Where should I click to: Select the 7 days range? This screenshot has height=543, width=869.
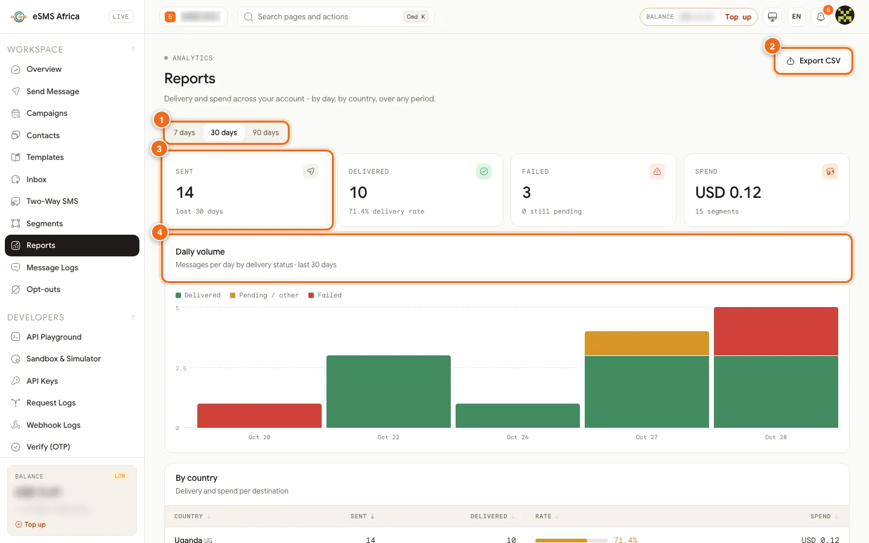pos(185,133)
